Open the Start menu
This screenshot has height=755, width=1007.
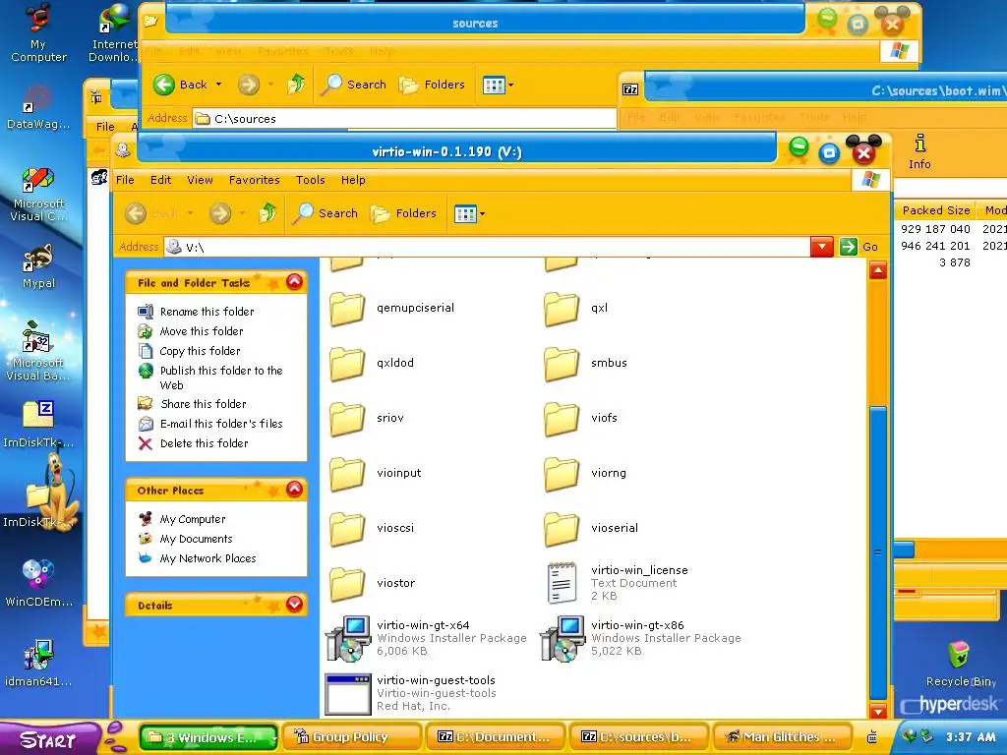tap(48, 739)
